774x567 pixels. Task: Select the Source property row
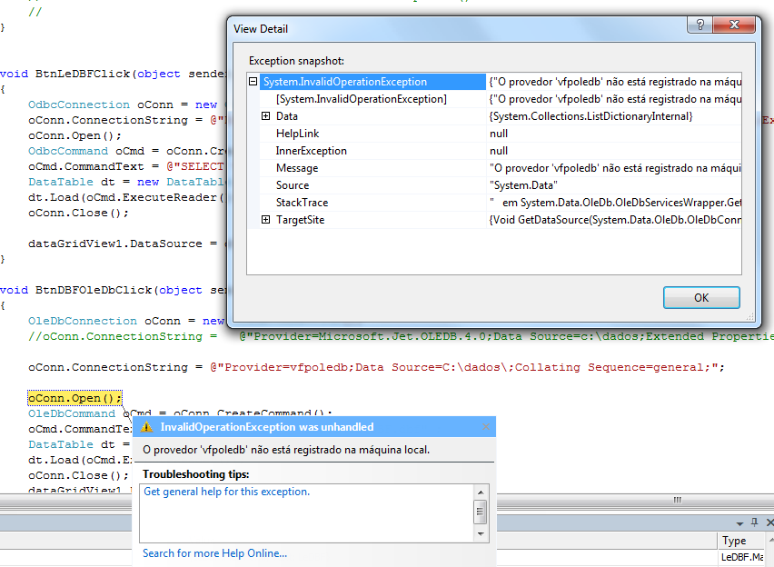click(494, 185)
